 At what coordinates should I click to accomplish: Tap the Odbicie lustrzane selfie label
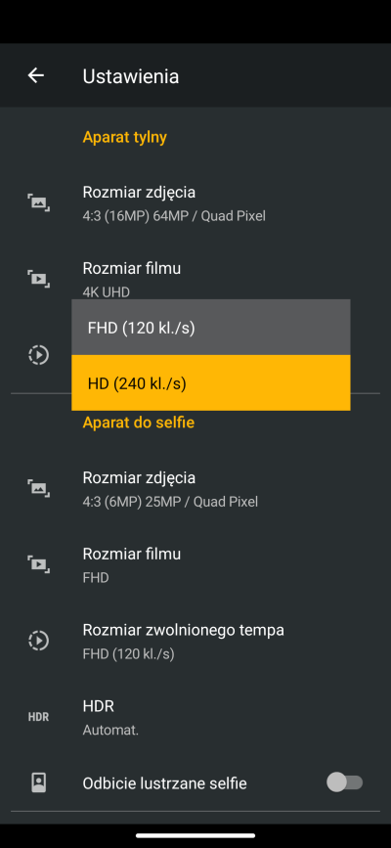164,783
